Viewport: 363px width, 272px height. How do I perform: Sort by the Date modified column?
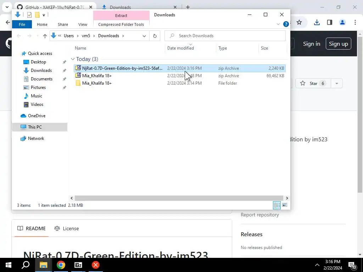pyautogui.click(x=180, y=48)
